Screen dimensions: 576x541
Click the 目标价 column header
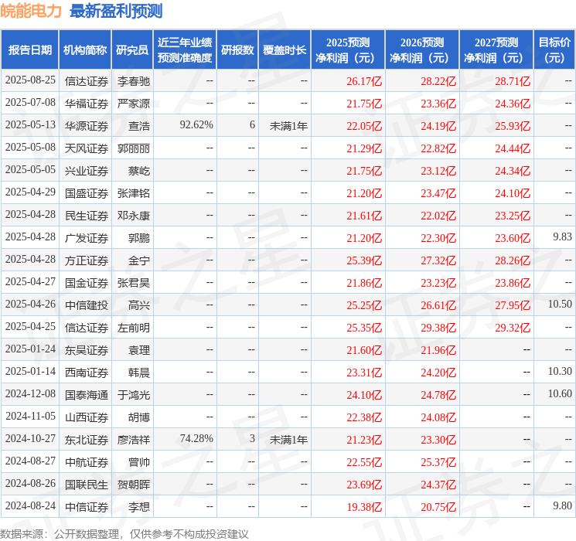[554, 50]
